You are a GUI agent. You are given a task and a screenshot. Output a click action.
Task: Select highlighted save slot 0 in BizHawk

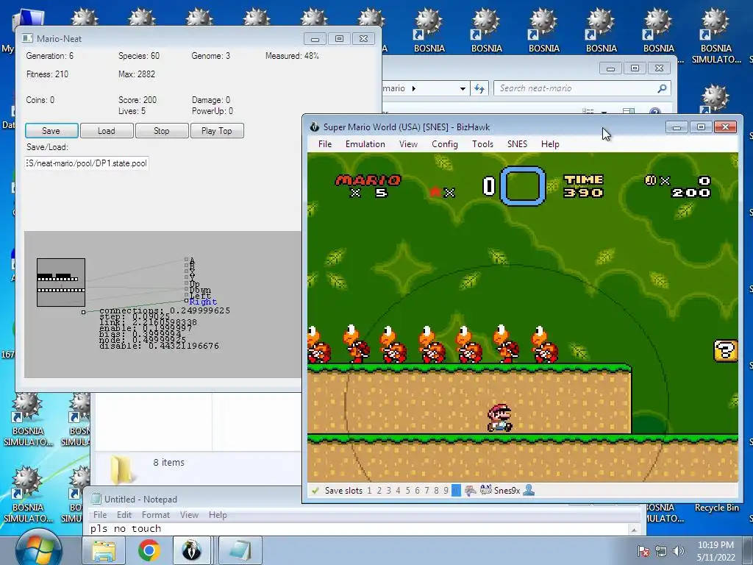click(x=456, y=491)
